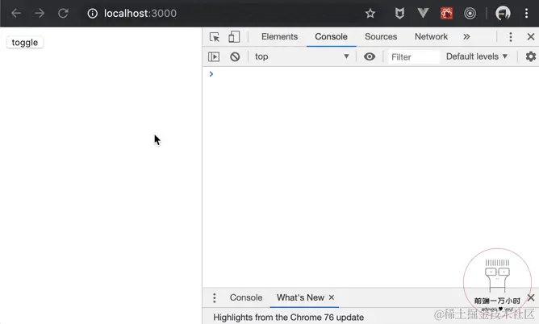Viewport: 539px width, 324px height.
Task: Open the red paw extension icon
Action: pos(446,14)
